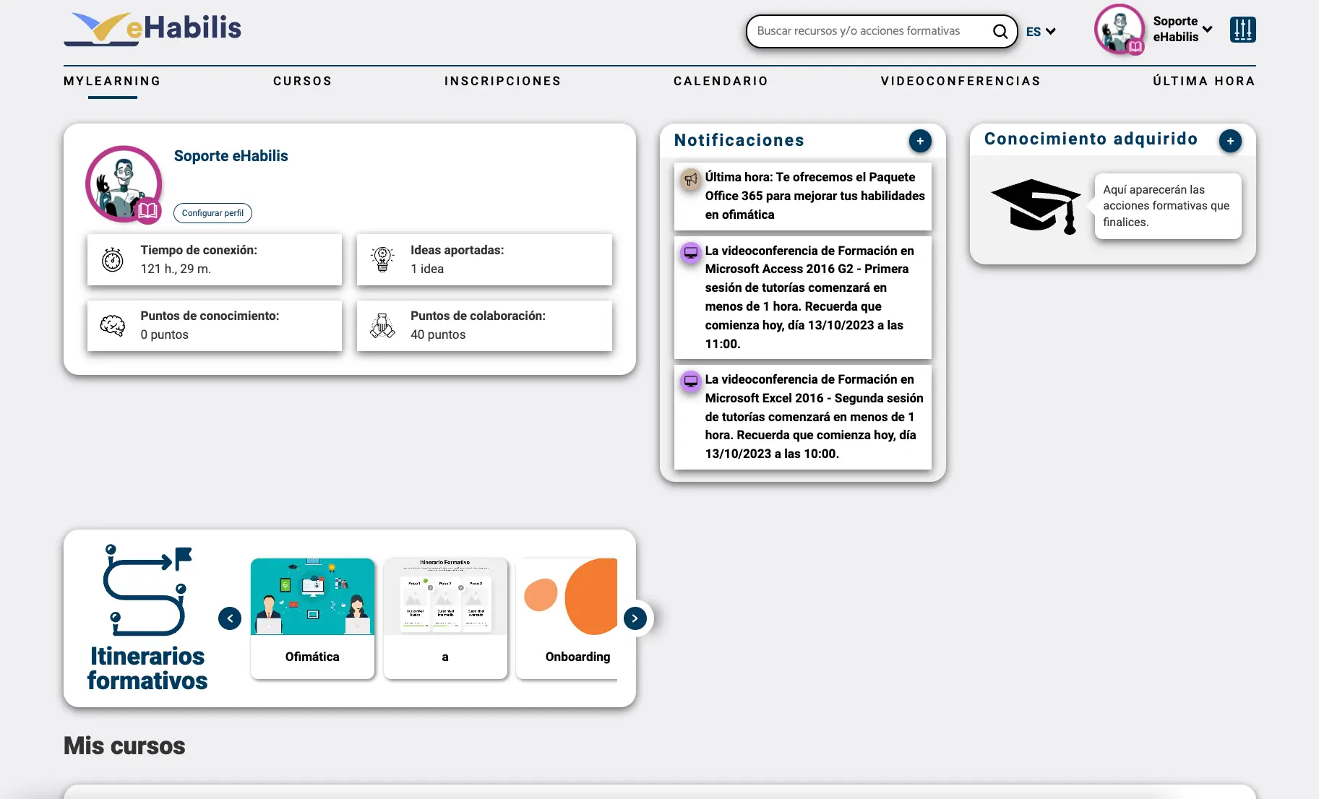1319x799 pixels.
Task: Expand Notificaciones with the plus button
Action: tap(920, 141)
